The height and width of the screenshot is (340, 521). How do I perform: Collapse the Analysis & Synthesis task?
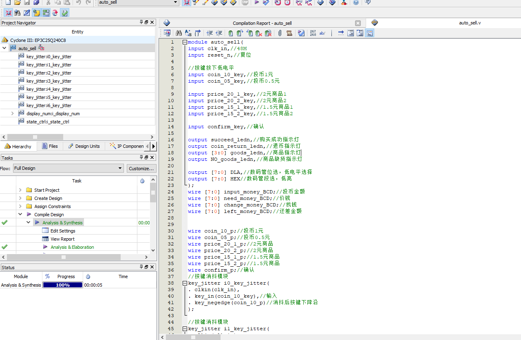click(x=29, y=222)
